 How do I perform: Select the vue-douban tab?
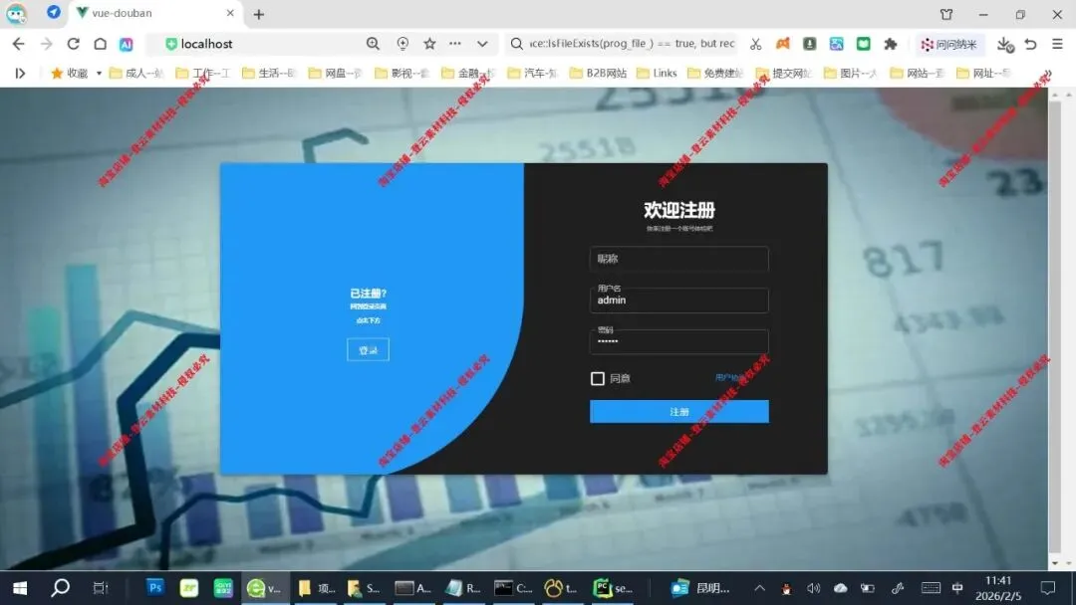coord(155,13)
